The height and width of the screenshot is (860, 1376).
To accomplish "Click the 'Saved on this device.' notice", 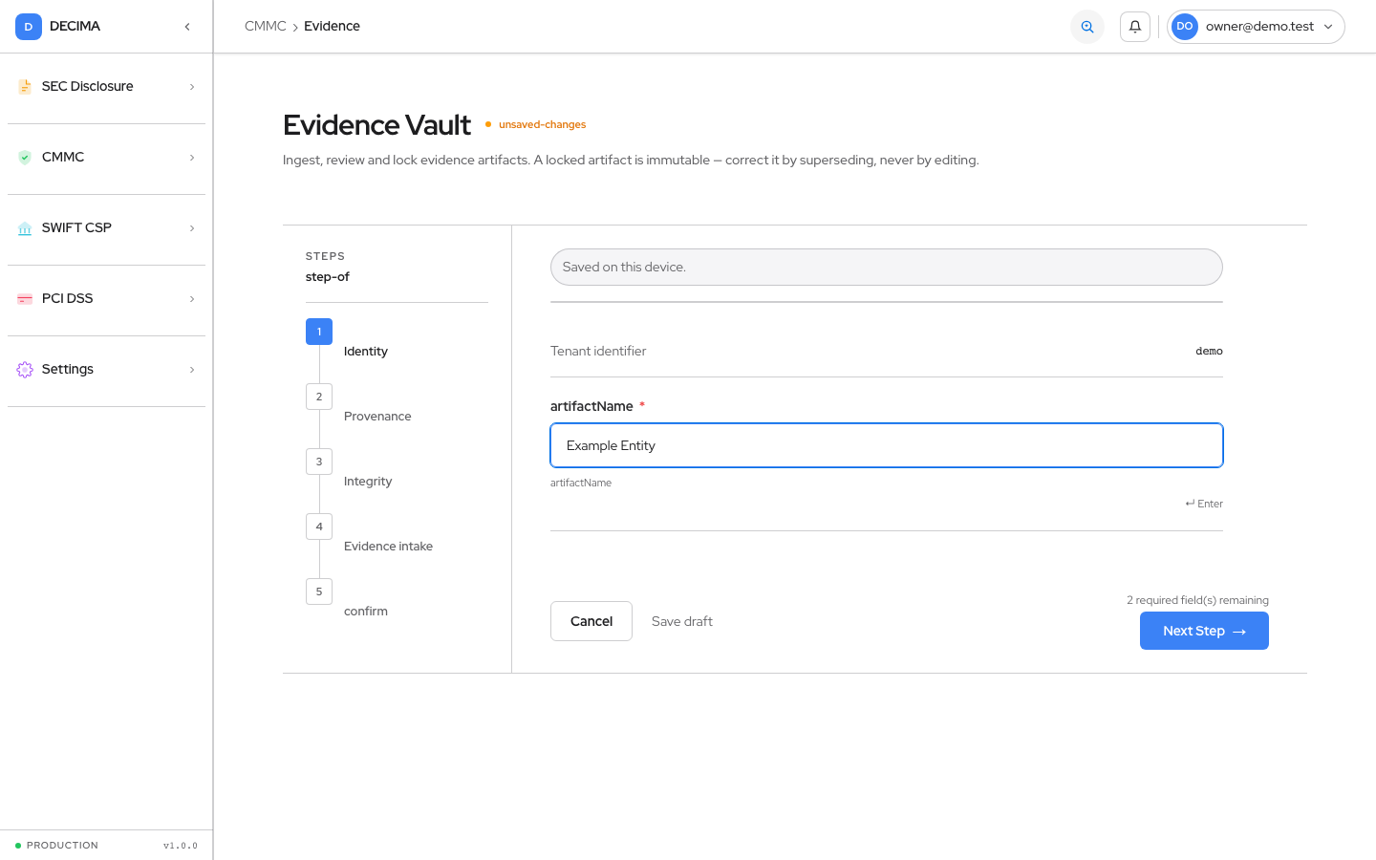I will [x=887, y=267].
